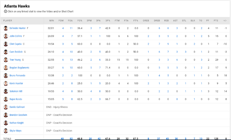Open Rajon Rondo's player profile link

click(16, 99)
